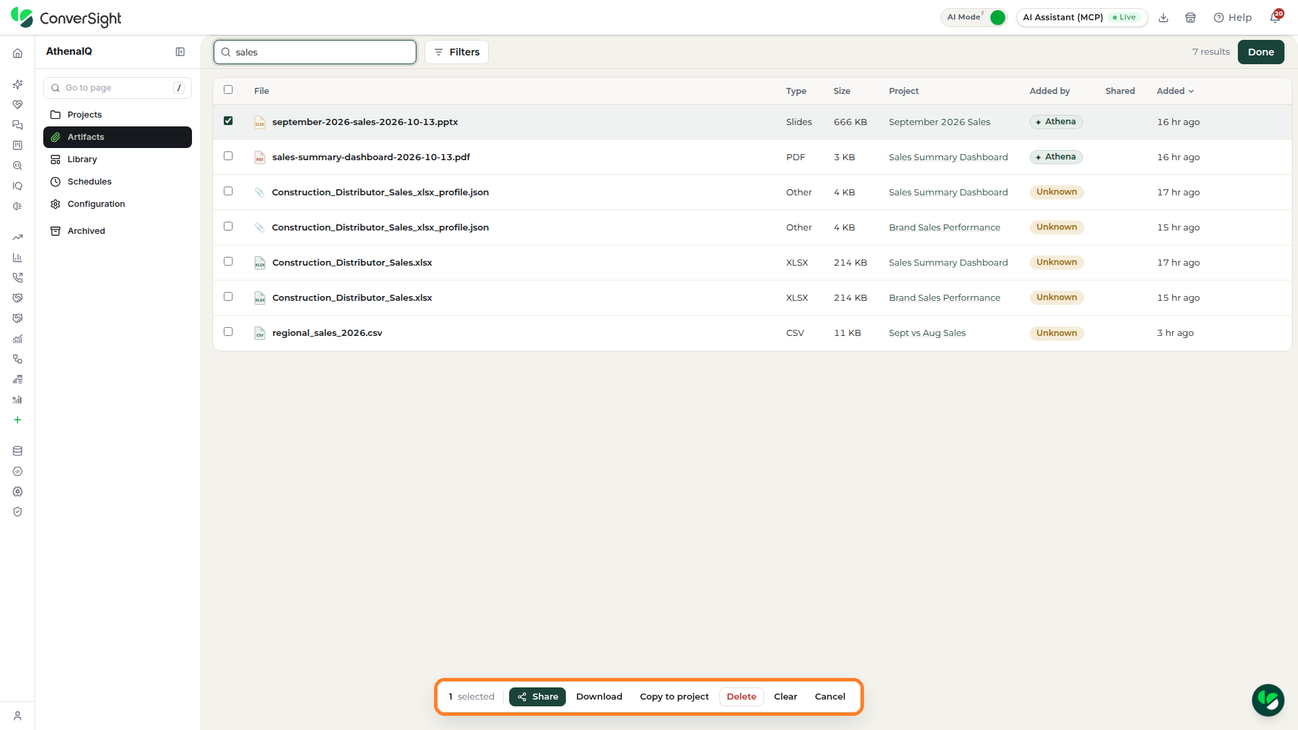Click Copy to project

(x=674, y=697)
